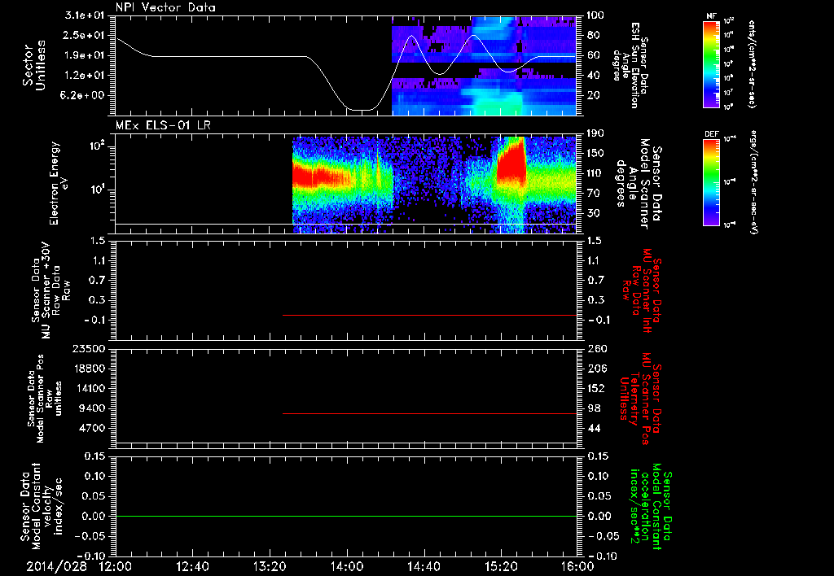Viewport: 834px width, 576px height.
Task: Click the 14:00 time axis label
Action: click(347, 566)
